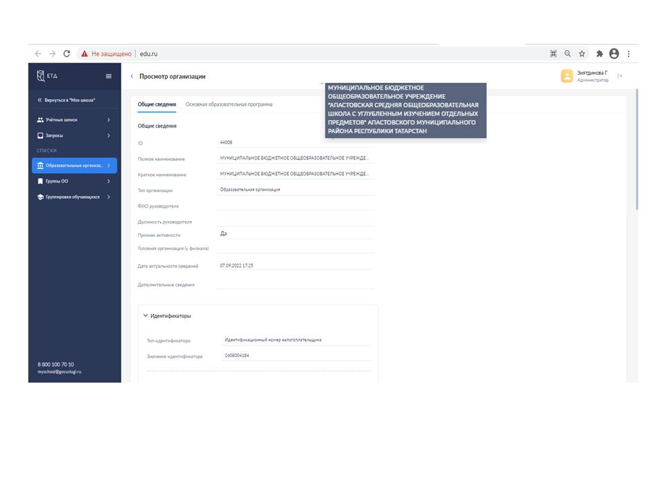This screenshot has height=485, width=647.
Task: Select the Общие сведения tab
Action: 156,104
